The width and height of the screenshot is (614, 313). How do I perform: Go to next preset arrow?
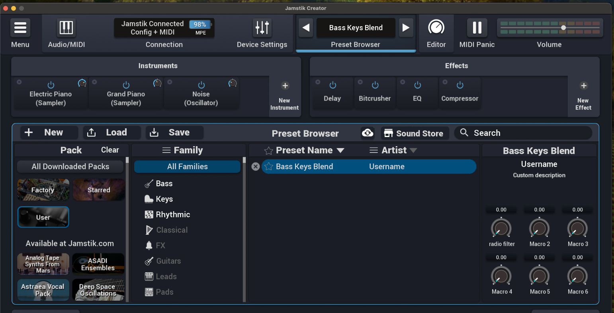(406, 28)
